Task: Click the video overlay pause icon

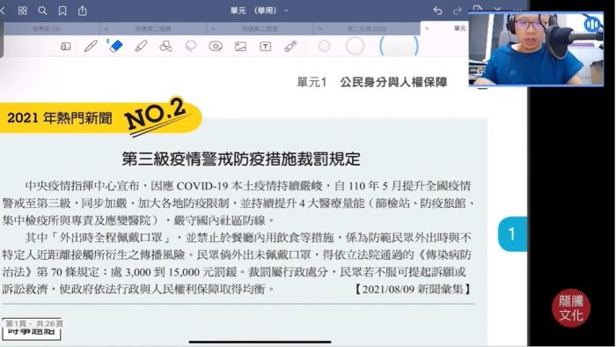Action: point(591,25)
